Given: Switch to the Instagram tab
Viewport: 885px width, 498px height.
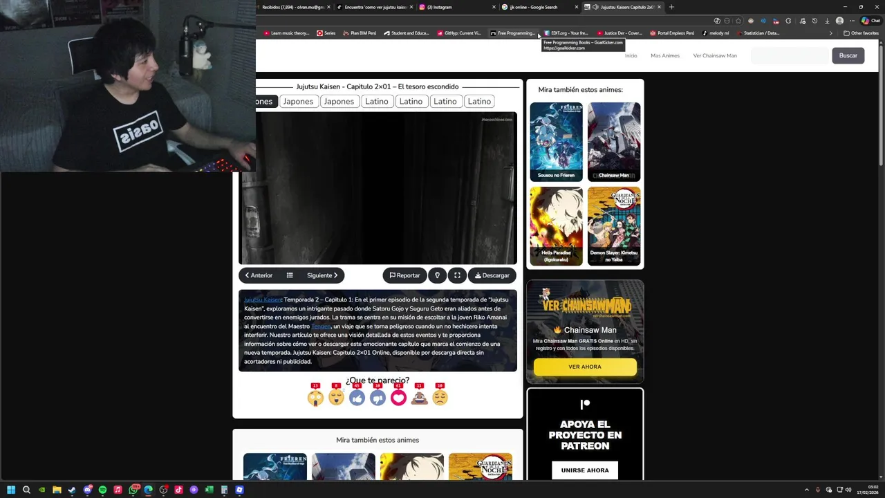Looking at the screenshot, I should tap(457, 7).
